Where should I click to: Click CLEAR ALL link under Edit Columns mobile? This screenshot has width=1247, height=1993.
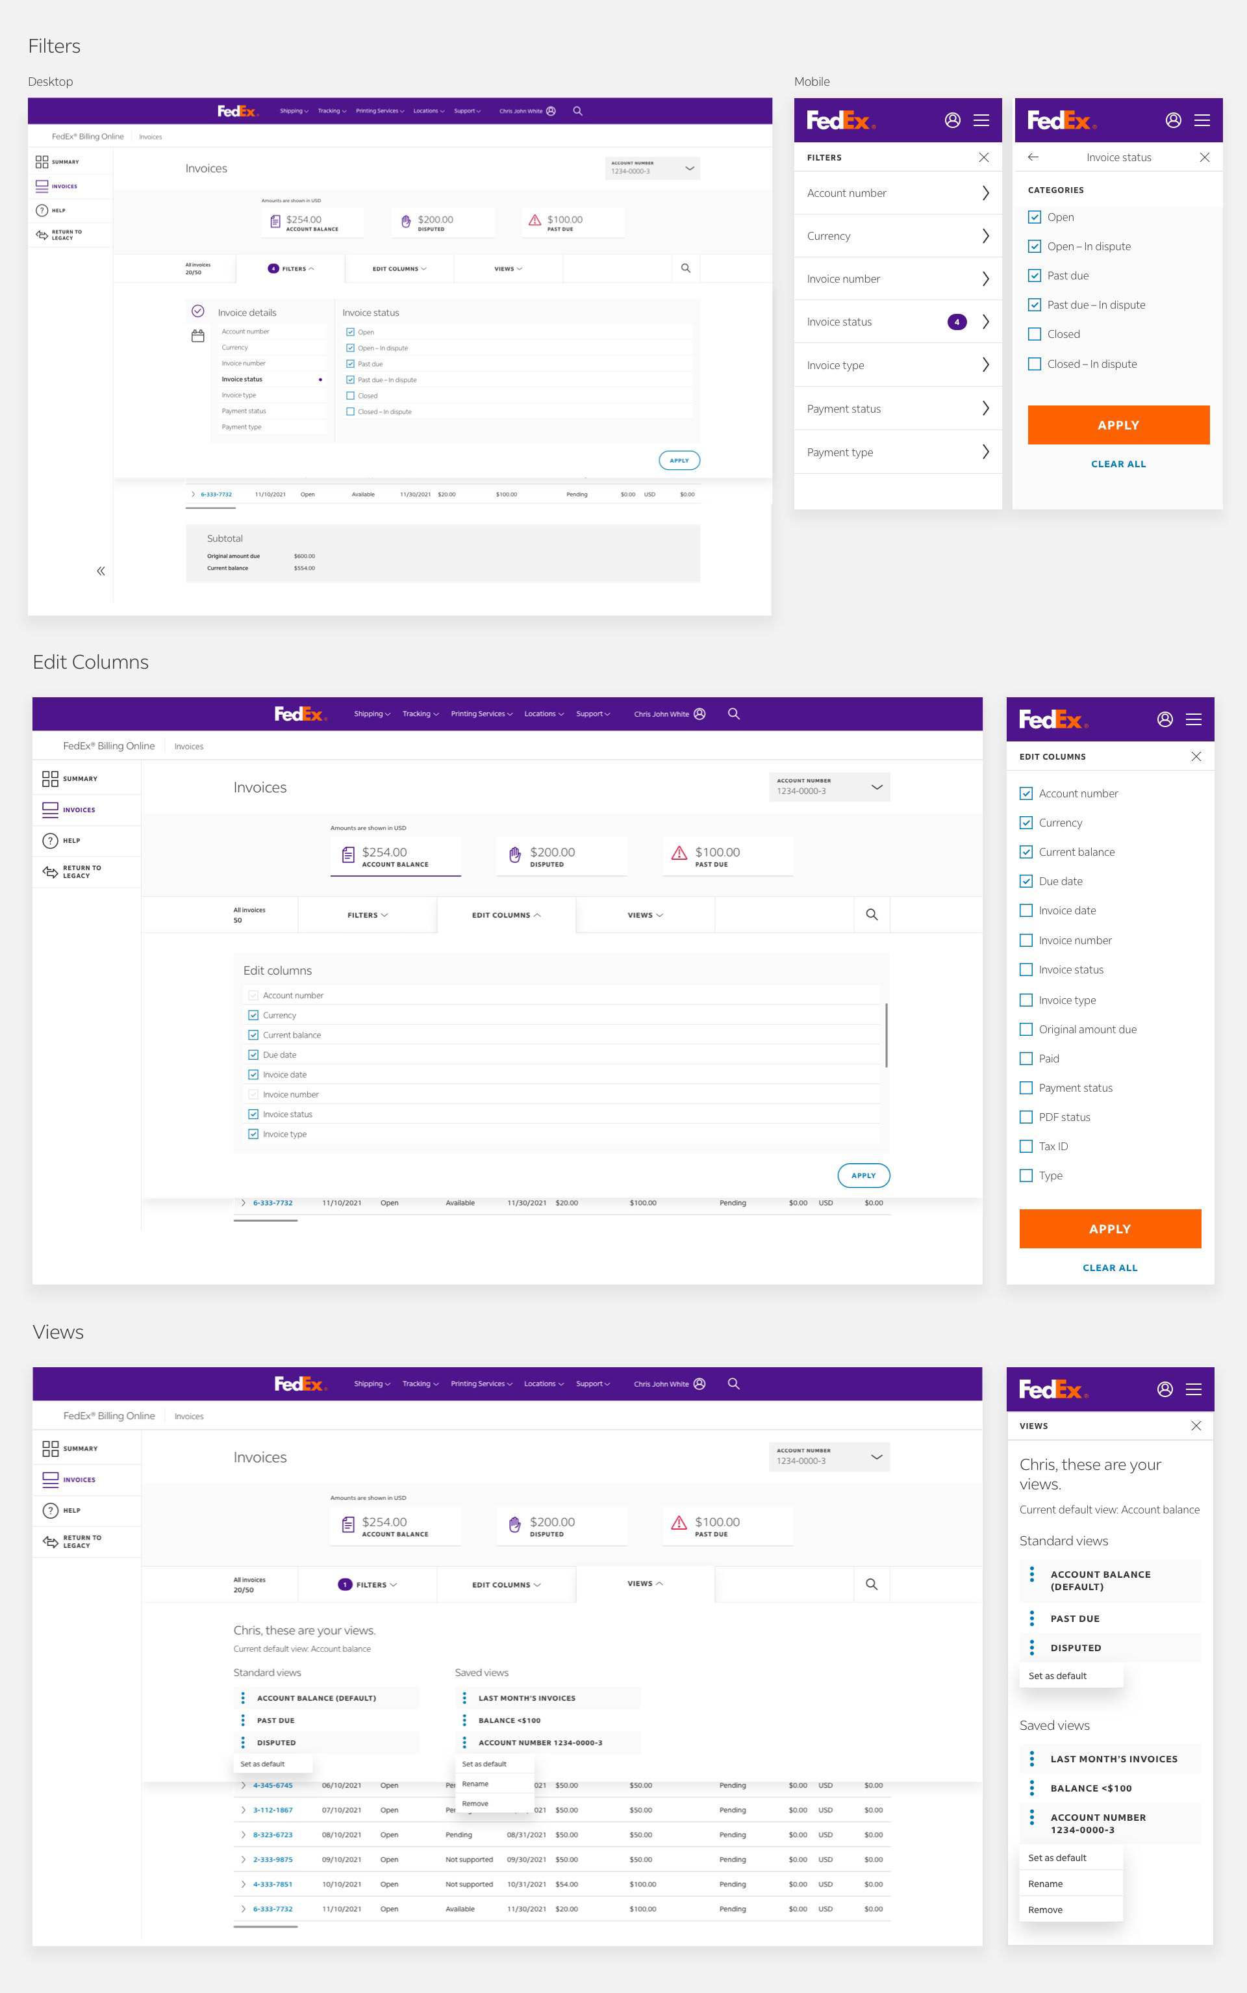(x=1109, y=1267)
